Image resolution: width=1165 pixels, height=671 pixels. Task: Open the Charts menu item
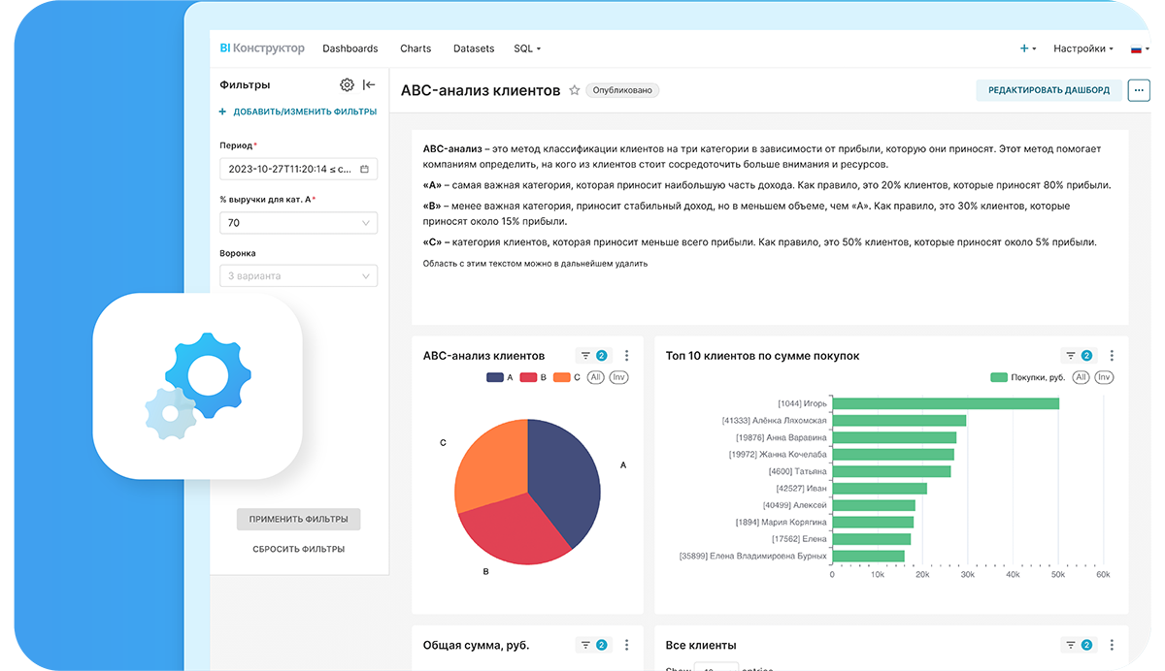pyautogui.click(x=416, y=48)
